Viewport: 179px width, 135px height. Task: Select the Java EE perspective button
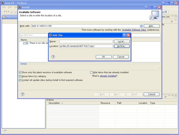tap(165, 12)
